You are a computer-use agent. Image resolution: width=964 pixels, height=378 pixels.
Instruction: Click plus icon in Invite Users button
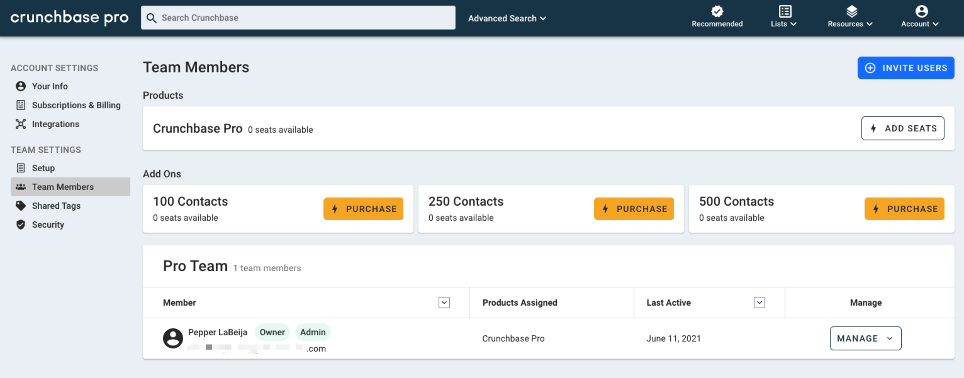(870, 68)
